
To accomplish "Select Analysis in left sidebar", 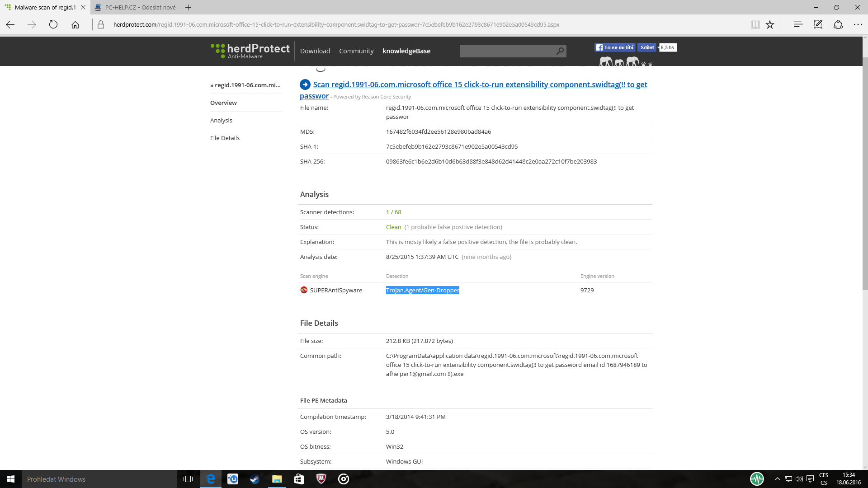I will click(221, 120).
